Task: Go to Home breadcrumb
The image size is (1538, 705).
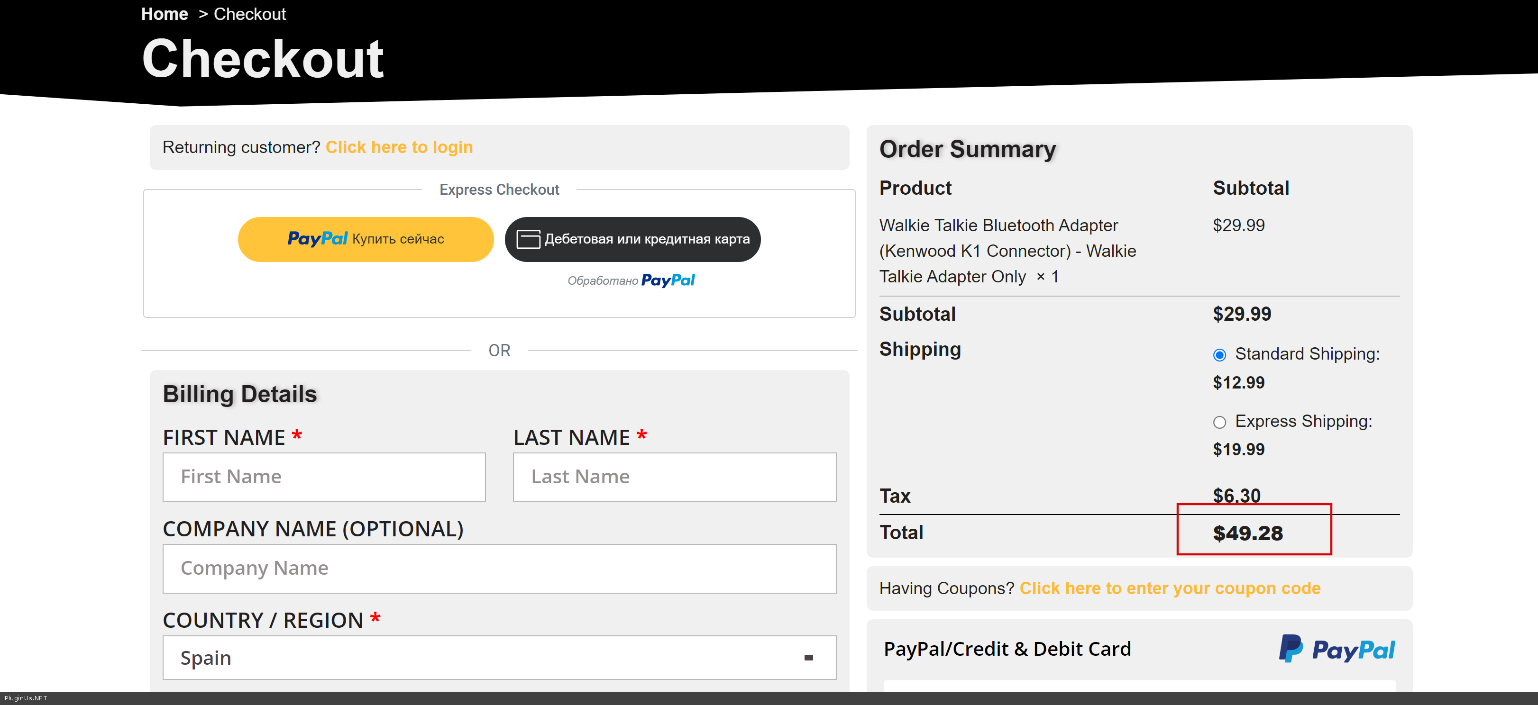Action: pos(164,14)
